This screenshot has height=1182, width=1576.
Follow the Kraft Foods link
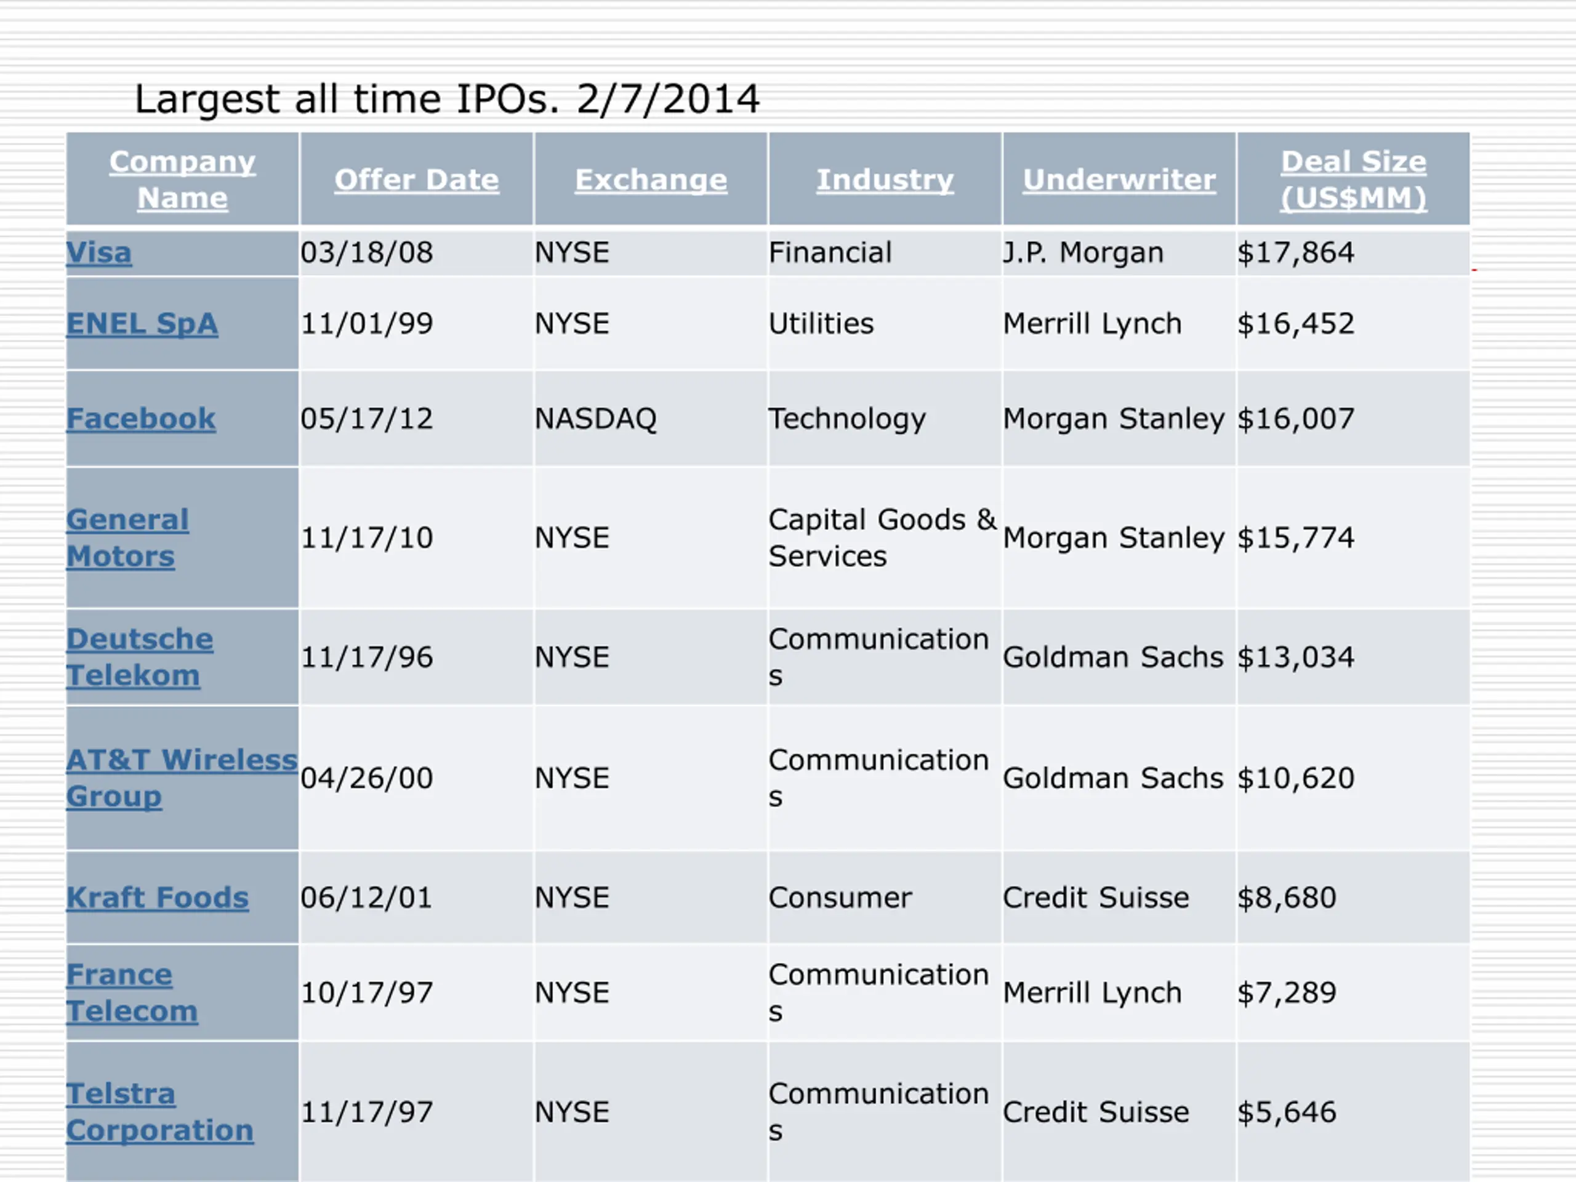158,897
